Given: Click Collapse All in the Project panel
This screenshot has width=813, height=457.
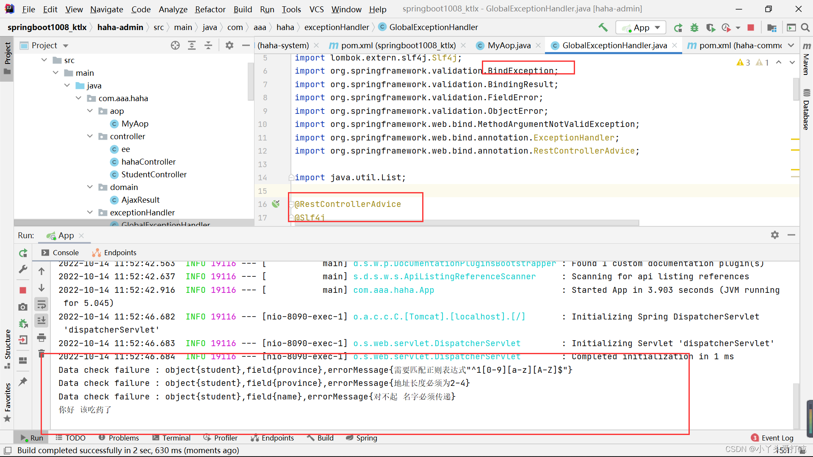Looking at the screenshot, I should tap(208, 45).
